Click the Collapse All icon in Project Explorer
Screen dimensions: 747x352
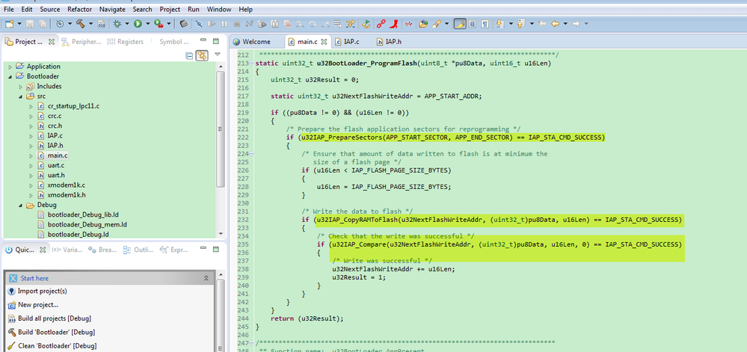(190, 56)
